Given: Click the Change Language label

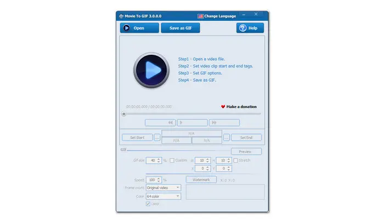Looking at the screenshot, I should coord(220,16).
